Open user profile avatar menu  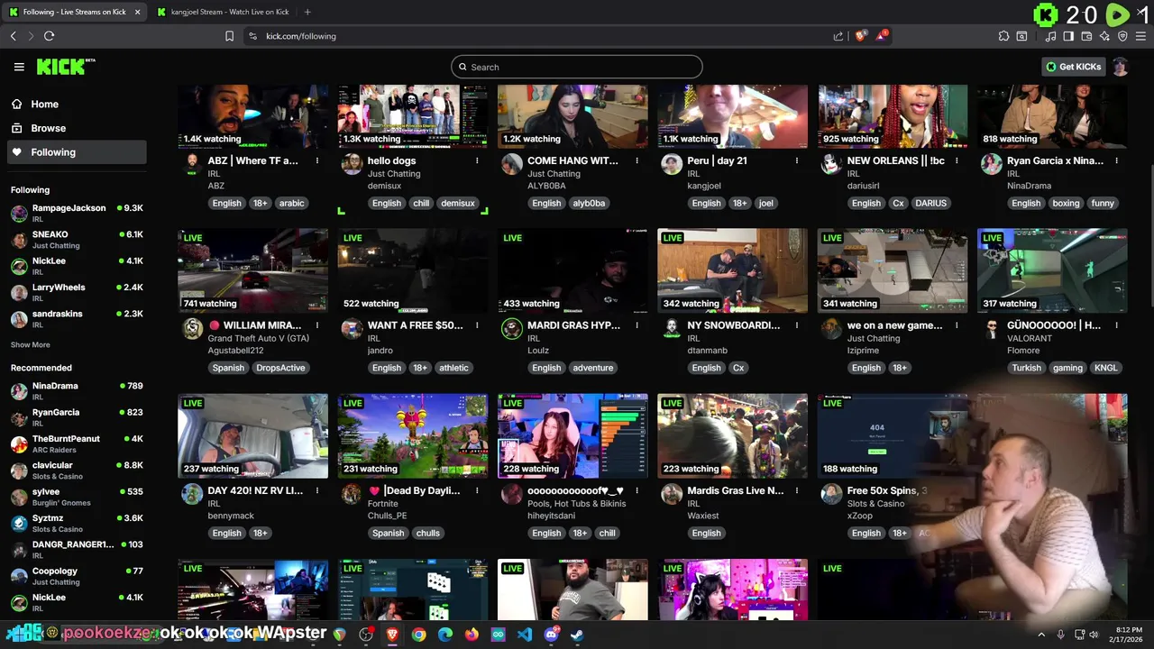pos(1120,67)
